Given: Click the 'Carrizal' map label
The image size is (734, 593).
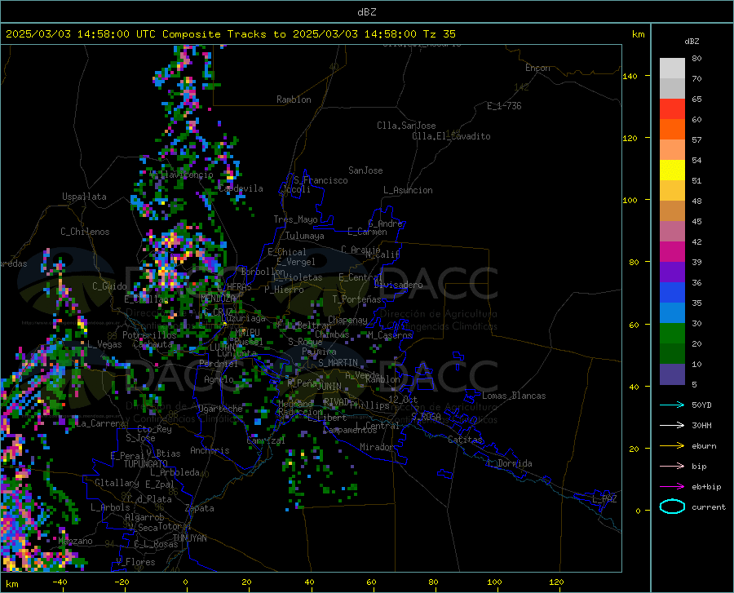Looking at the screenshot, I should [x=265, y=440].
